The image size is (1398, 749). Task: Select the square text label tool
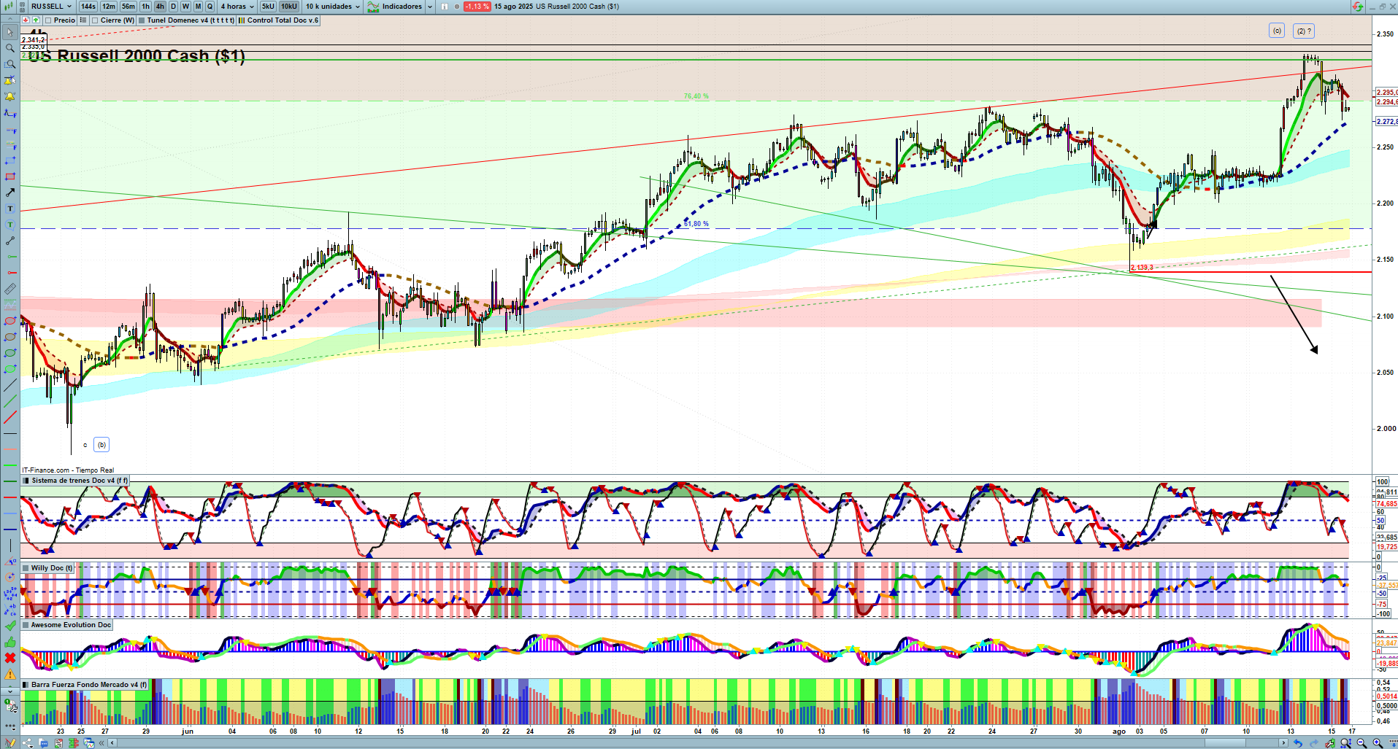10,209
